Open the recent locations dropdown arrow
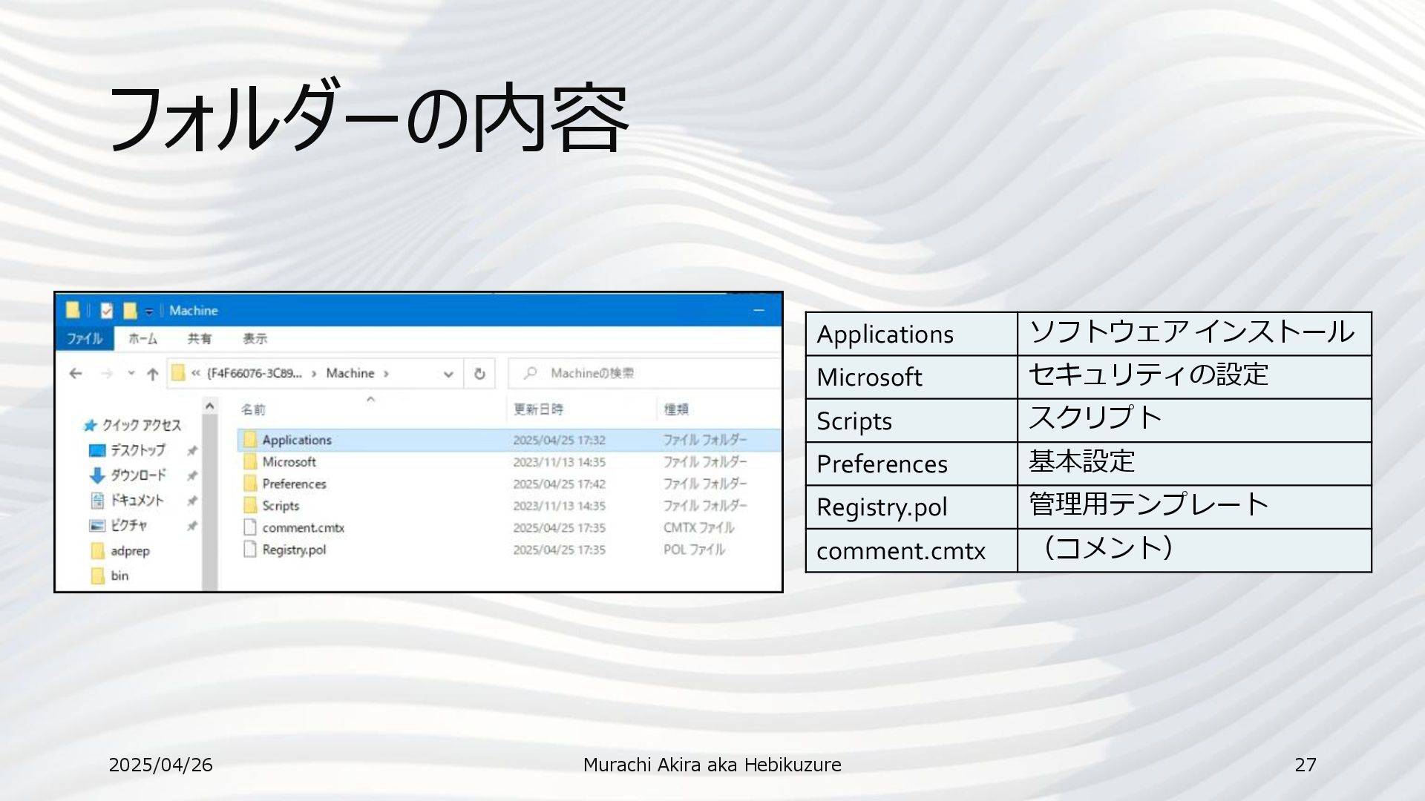Image resolution: width=1425 pixels, height=801 pixels. (131, 373)
